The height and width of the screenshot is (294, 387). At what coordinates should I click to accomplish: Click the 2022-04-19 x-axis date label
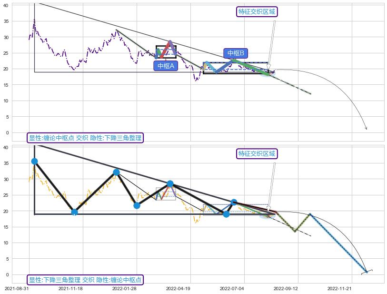click(x=178, y=288)
